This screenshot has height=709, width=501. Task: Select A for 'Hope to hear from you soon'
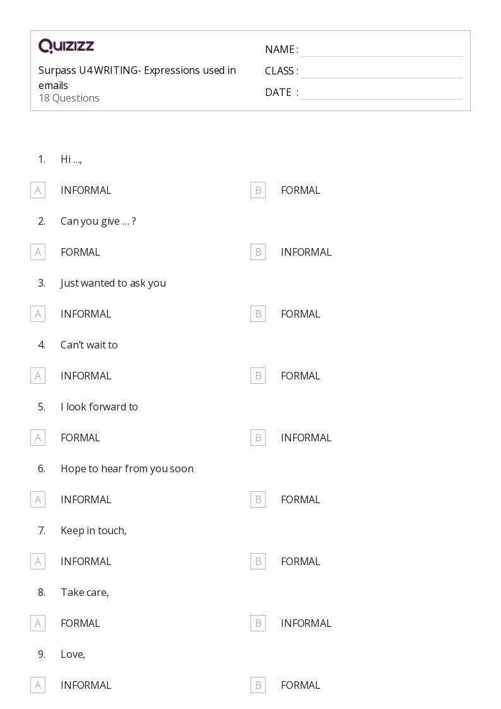coord(38,499)
